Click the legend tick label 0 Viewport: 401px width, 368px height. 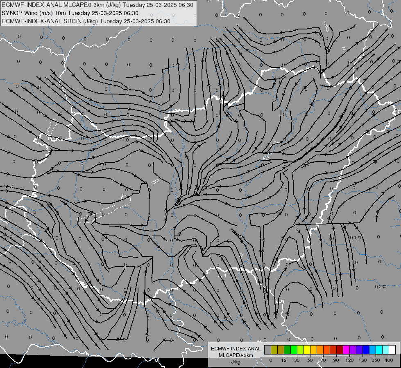[x=271, y=360]
